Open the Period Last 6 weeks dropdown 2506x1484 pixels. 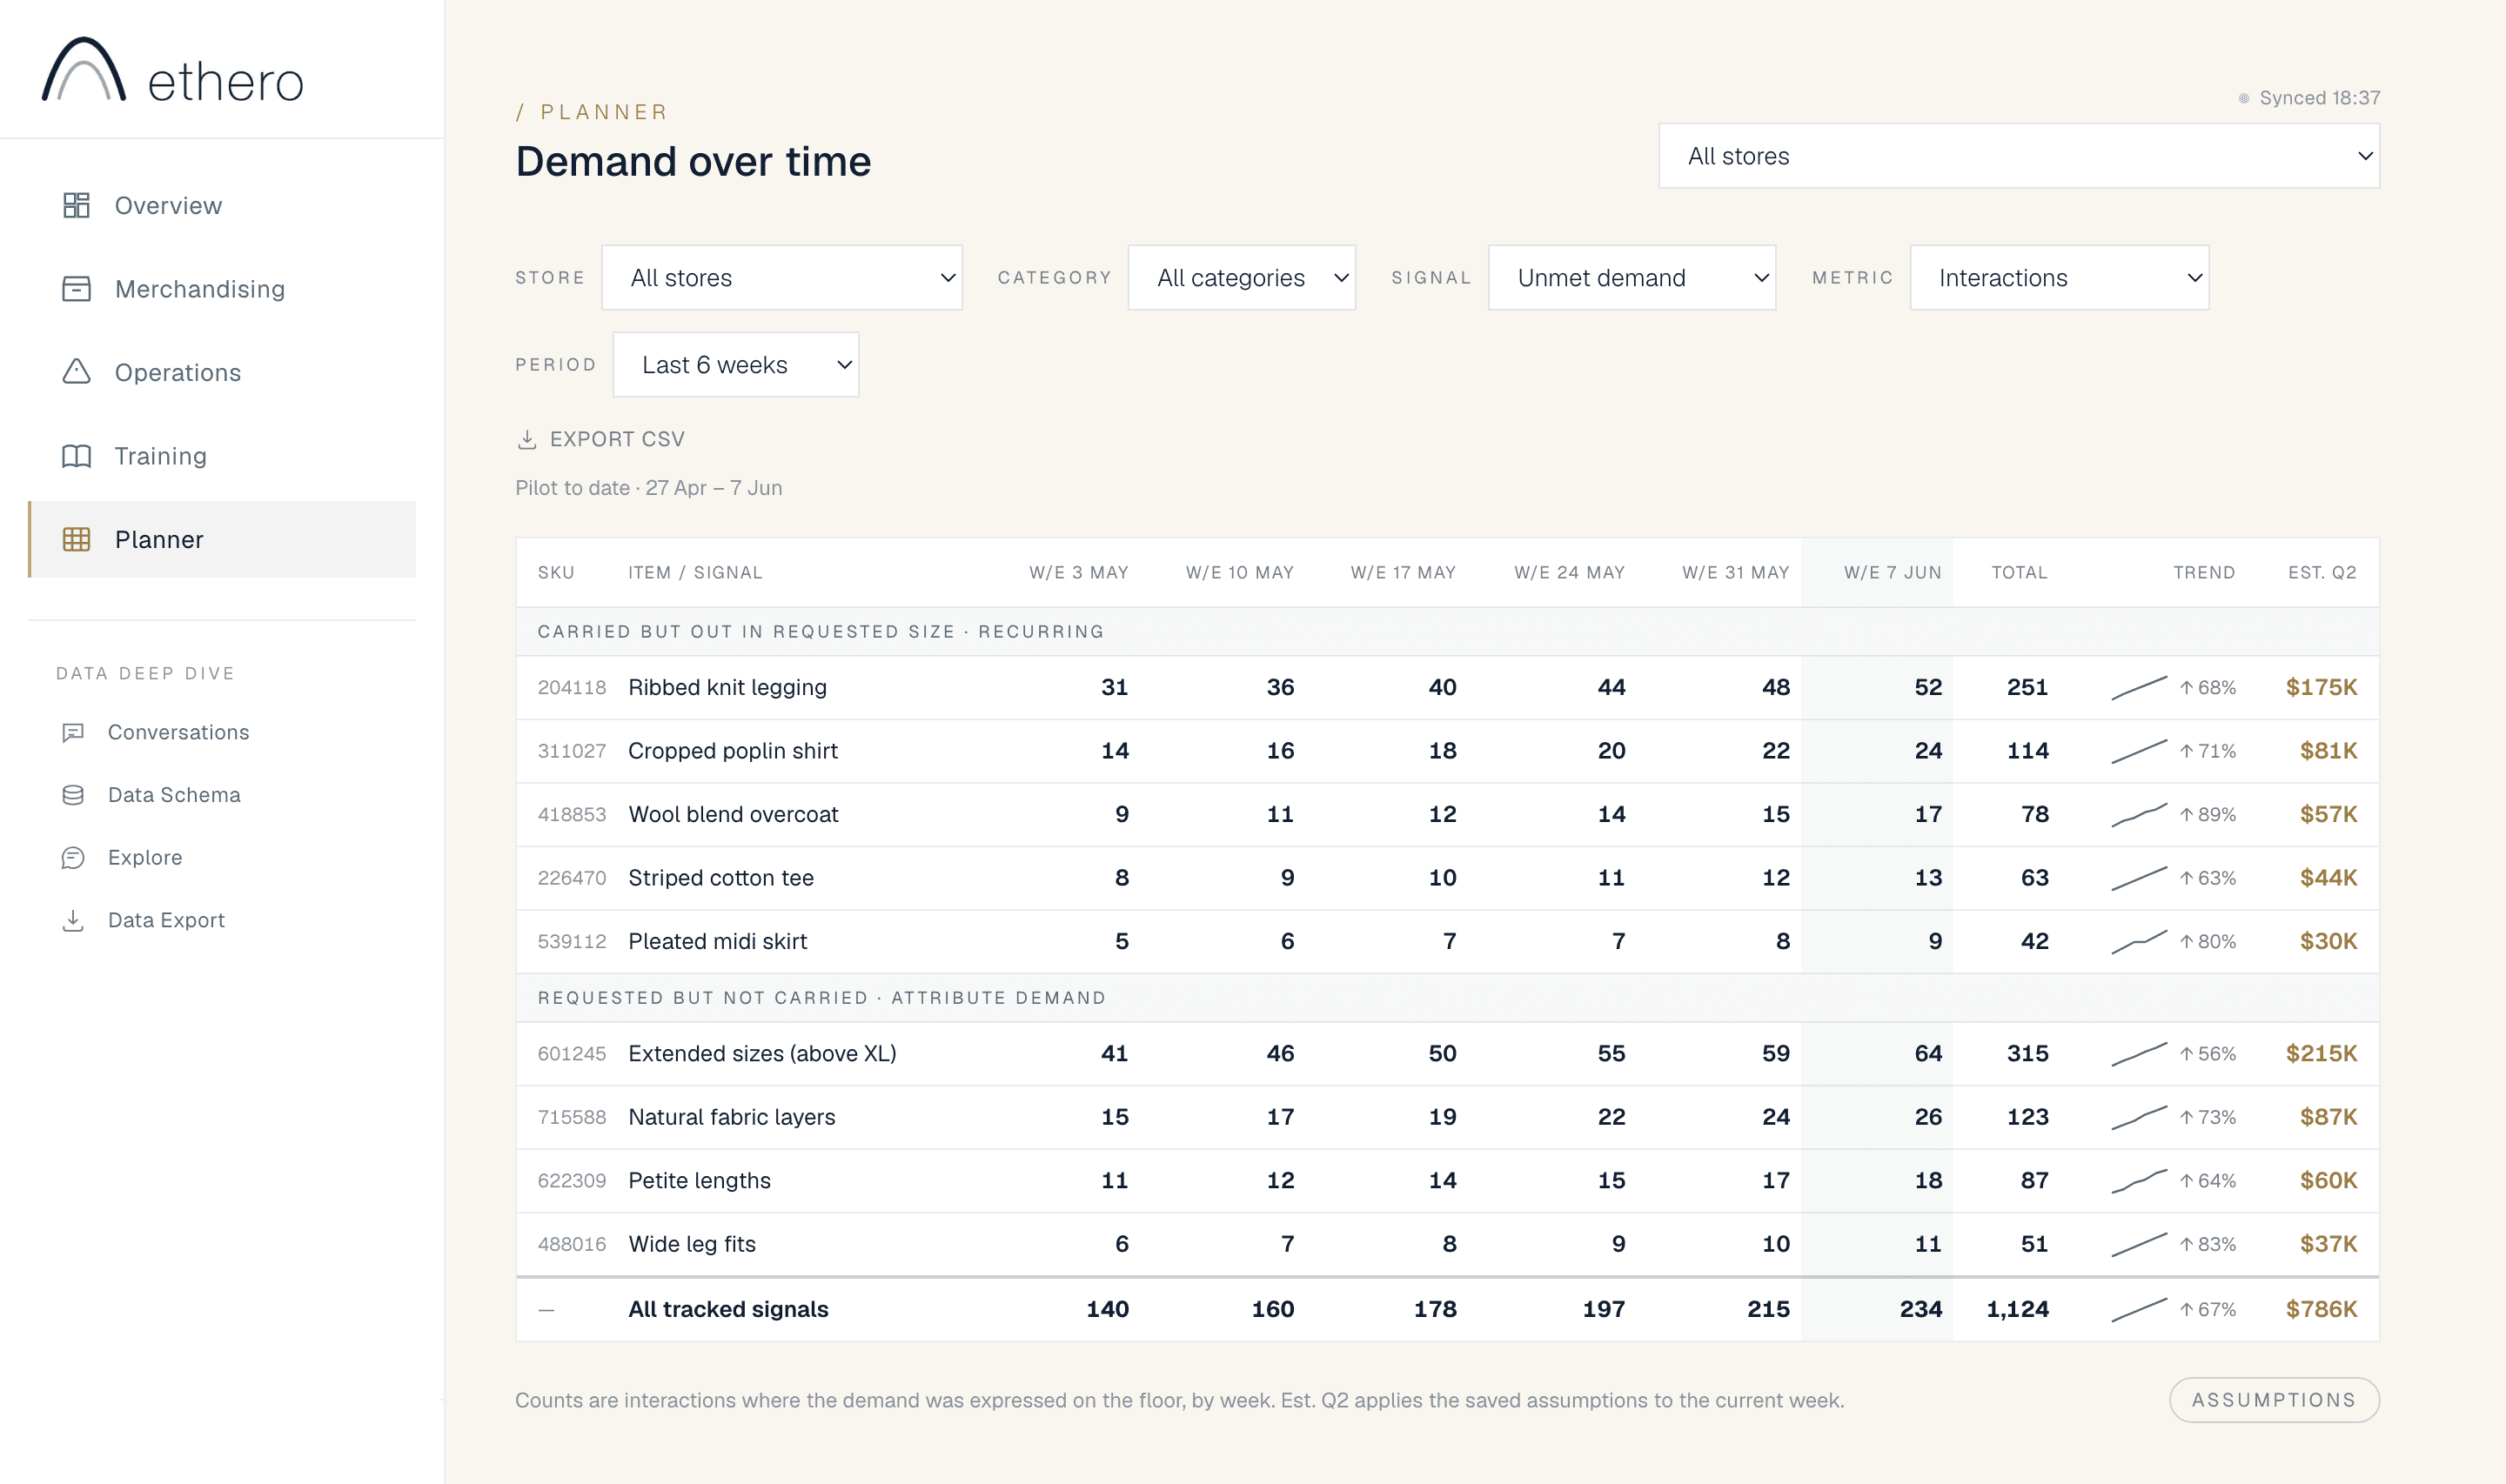736,365
